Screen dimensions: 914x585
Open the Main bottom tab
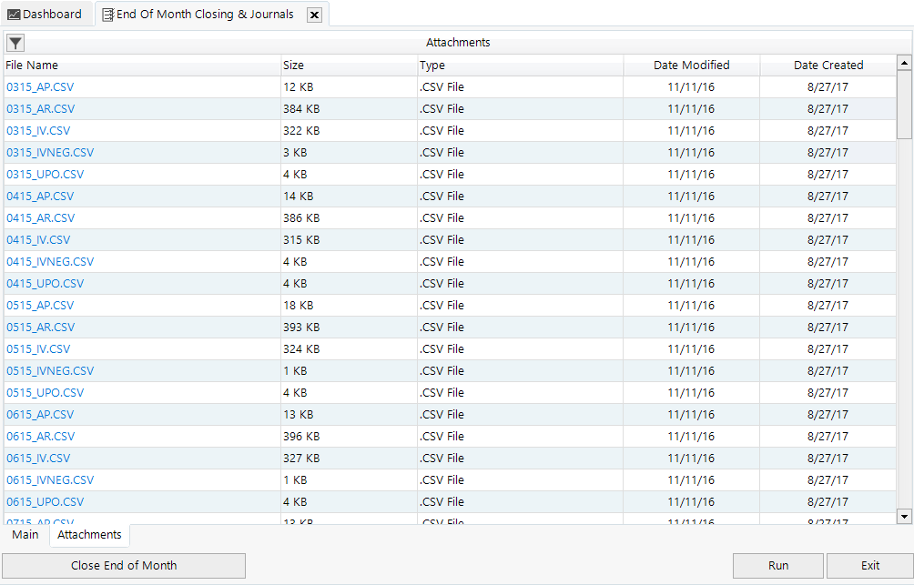[25, 535]
